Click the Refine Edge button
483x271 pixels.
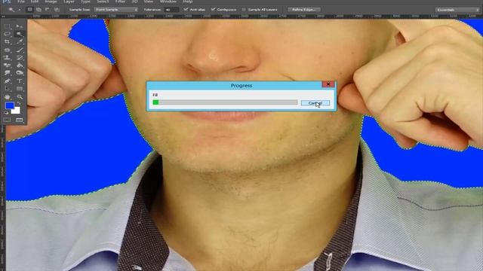pos(304,10)
